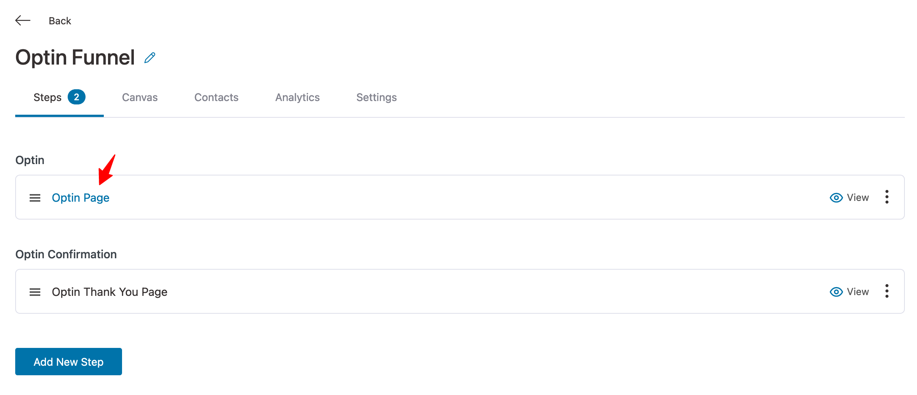Click the drag handle next to Optin Thank You Page
The height and width of the screenshot is (395, 917).
(x=35, y=292)
